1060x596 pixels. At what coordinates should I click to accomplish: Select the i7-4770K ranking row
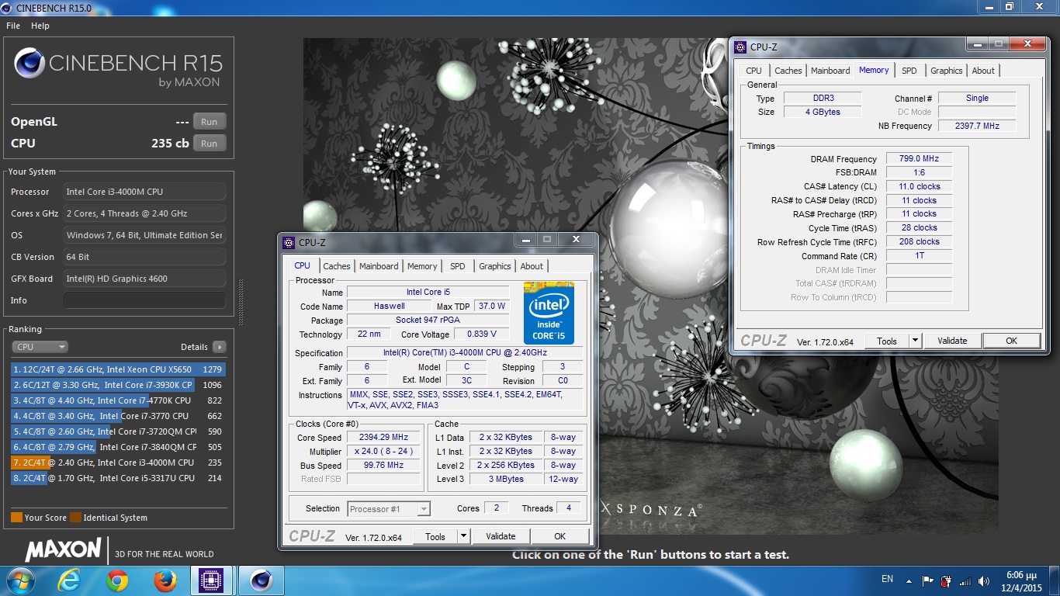118,400
